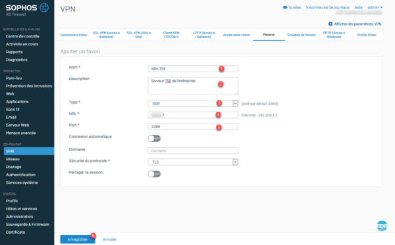Open Administration in sidebar
Image resolution: width=395 pixels, height=245 pixels.
click(19, 216)
